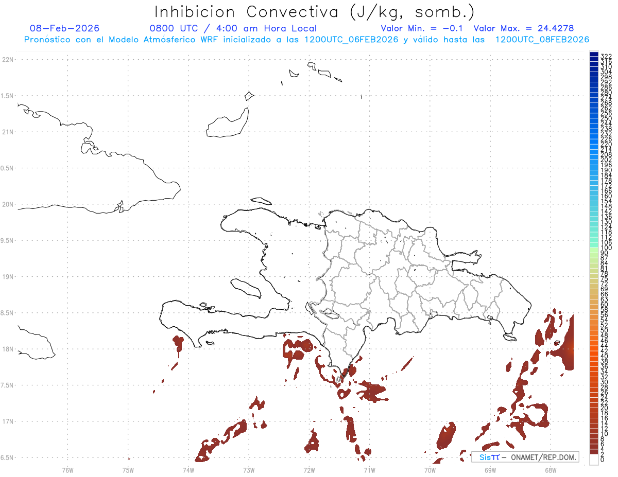Click the "69W" longitude label
Screen dimensions: 618x477
(x=490, y=470)
